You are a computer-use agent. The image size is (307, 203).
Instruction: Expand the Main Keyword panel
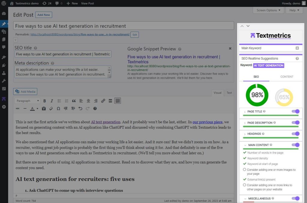click(297, 48)
